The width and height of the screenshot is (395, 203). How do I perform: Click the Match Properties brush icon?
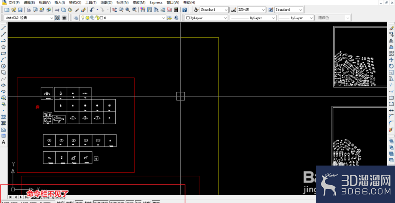coord(77,10)
